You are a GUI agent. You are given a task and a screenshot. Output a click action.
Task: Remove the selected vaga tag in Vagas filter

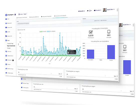coord(17,24)
